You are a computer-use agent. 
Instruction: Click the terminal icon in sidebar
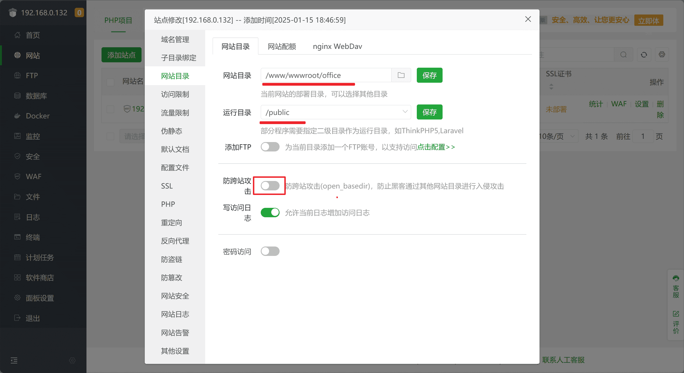(x=17, y=237)
